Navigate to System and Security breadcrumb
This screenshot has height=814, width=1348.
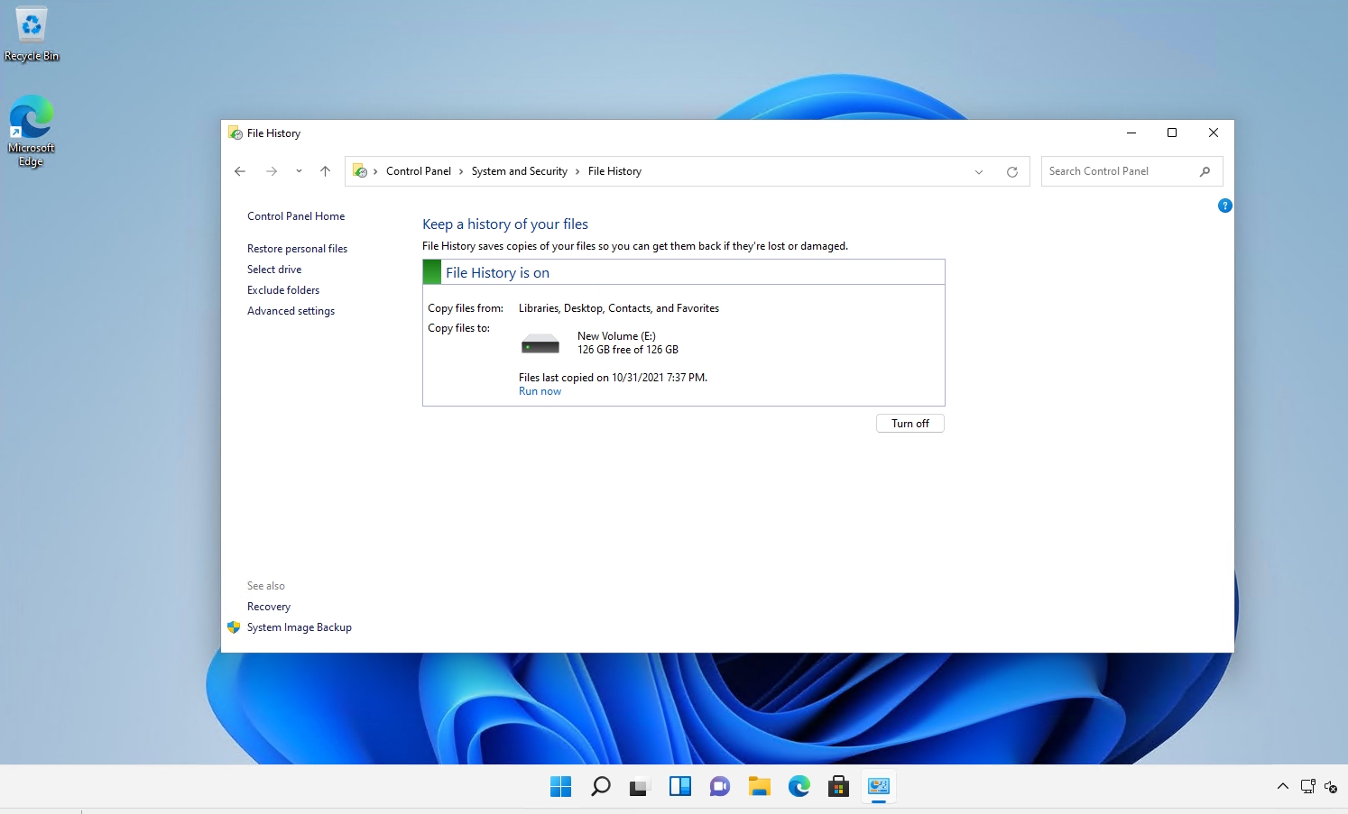pyautogui.click(x=519, y=171)
